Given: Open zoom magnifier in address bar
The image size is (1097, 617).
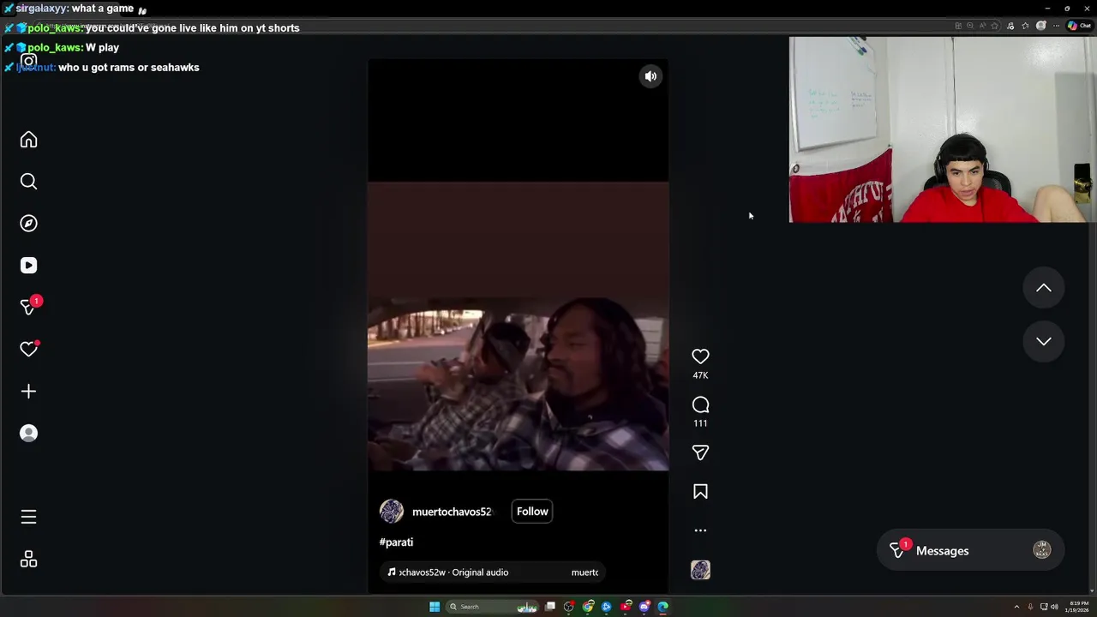Looking at the screenshot, I should pos(970,26).
